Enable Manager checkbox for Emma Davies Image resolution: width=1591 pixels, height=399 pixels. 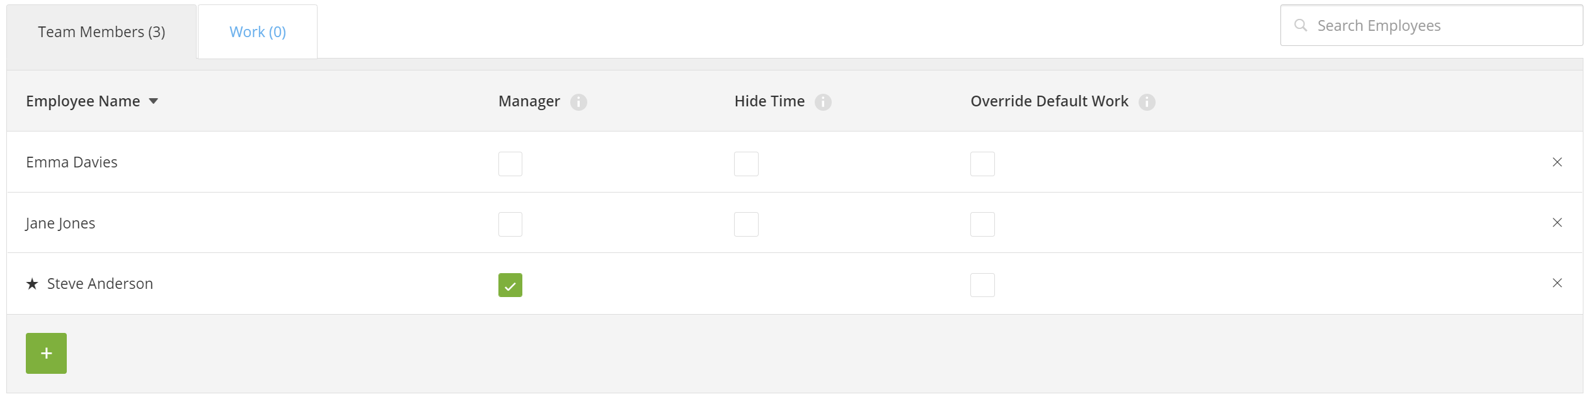[x=510, y=164]
